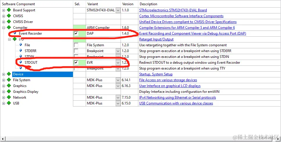The height and width of the screenshot is (142, 281).
Task: Open Cortex Microcontroller Software Interface Components link
Action: (x=181, y=16)
